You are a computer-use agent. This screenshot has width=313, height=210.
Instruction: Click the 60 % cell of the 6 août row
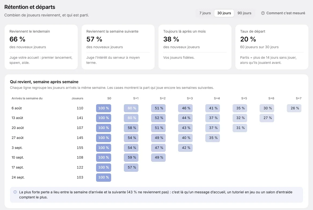(x=131, y=108)
